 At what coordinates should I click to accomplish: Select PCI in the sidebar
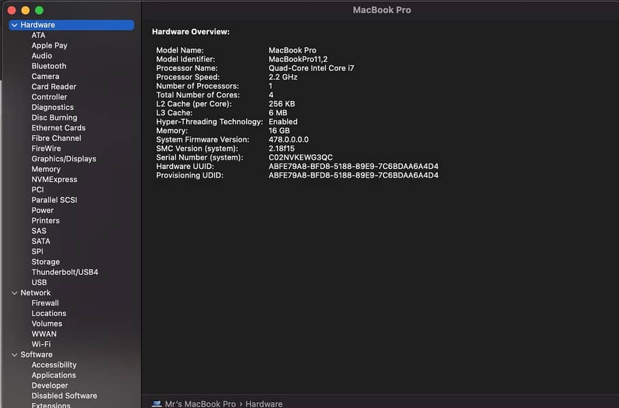point(37,189)
